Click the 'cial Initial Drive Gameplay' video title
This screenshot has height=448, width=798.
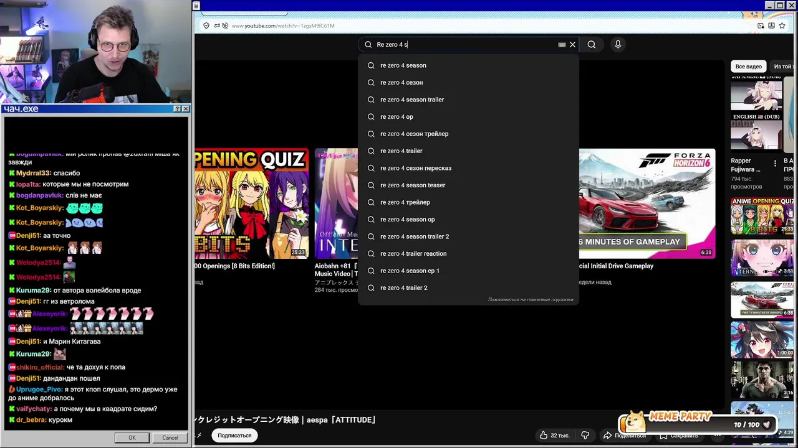tap(616, 266)
